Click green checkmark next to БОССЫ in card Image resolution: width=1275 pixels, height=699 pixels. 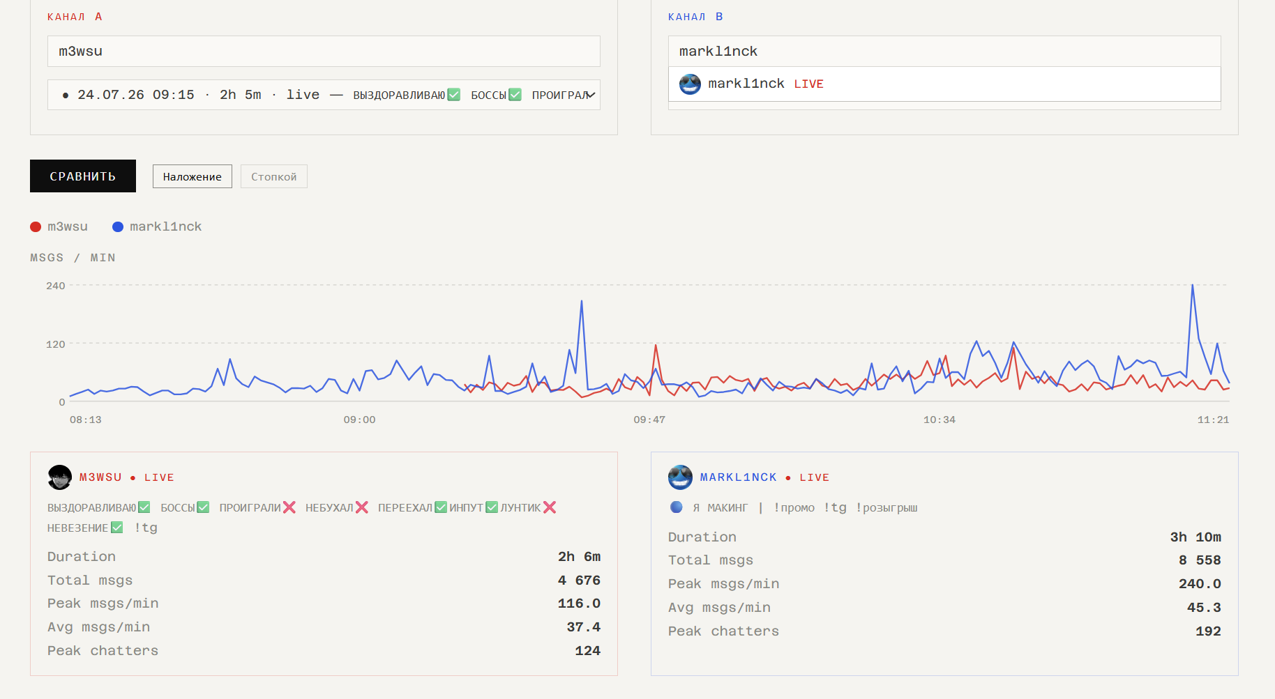coord(203,507)
